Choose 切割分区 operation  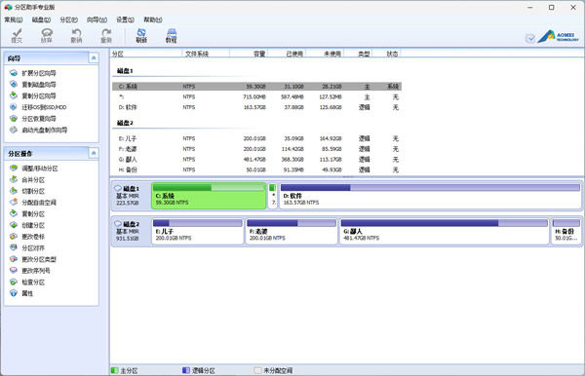(27, 191)
